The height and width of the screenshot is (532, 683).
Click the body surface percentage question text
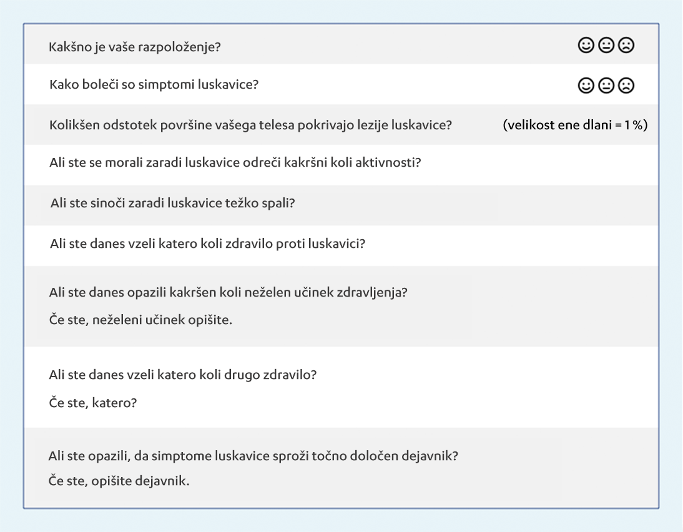(x=250, y=124)
